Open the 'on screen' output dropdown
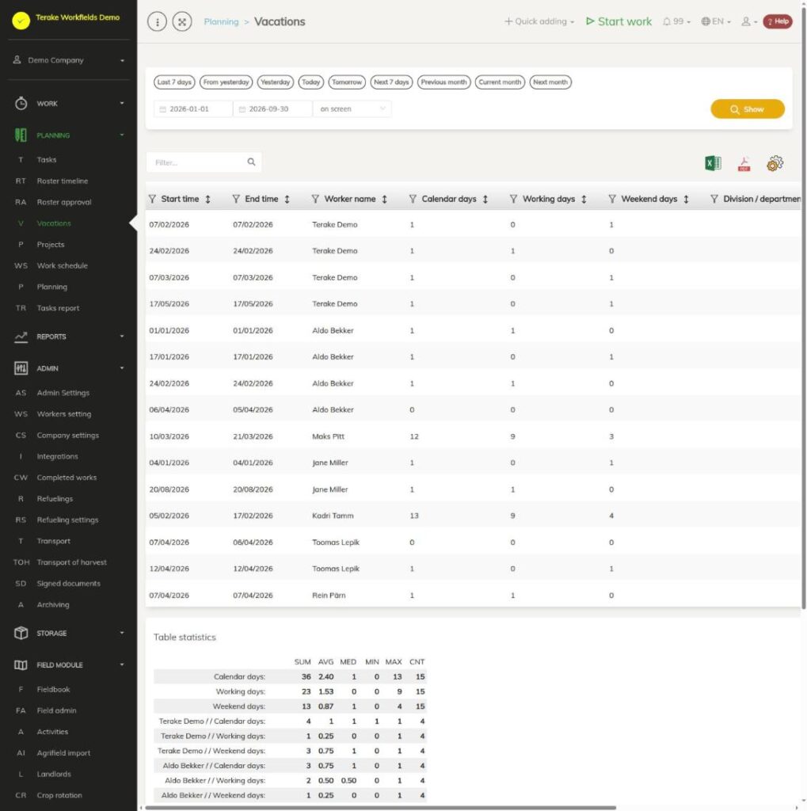 coord(352,109)
